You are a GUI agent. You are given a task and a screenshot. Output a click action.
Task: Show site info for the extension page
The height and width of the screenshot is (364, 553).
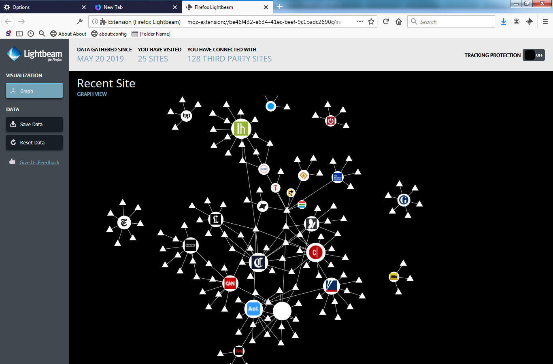click(95, 22)
